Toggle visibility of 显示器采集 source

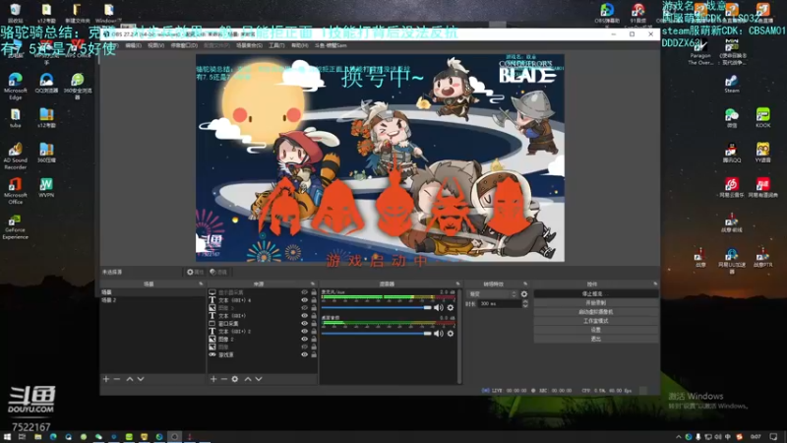coord(304,291)
